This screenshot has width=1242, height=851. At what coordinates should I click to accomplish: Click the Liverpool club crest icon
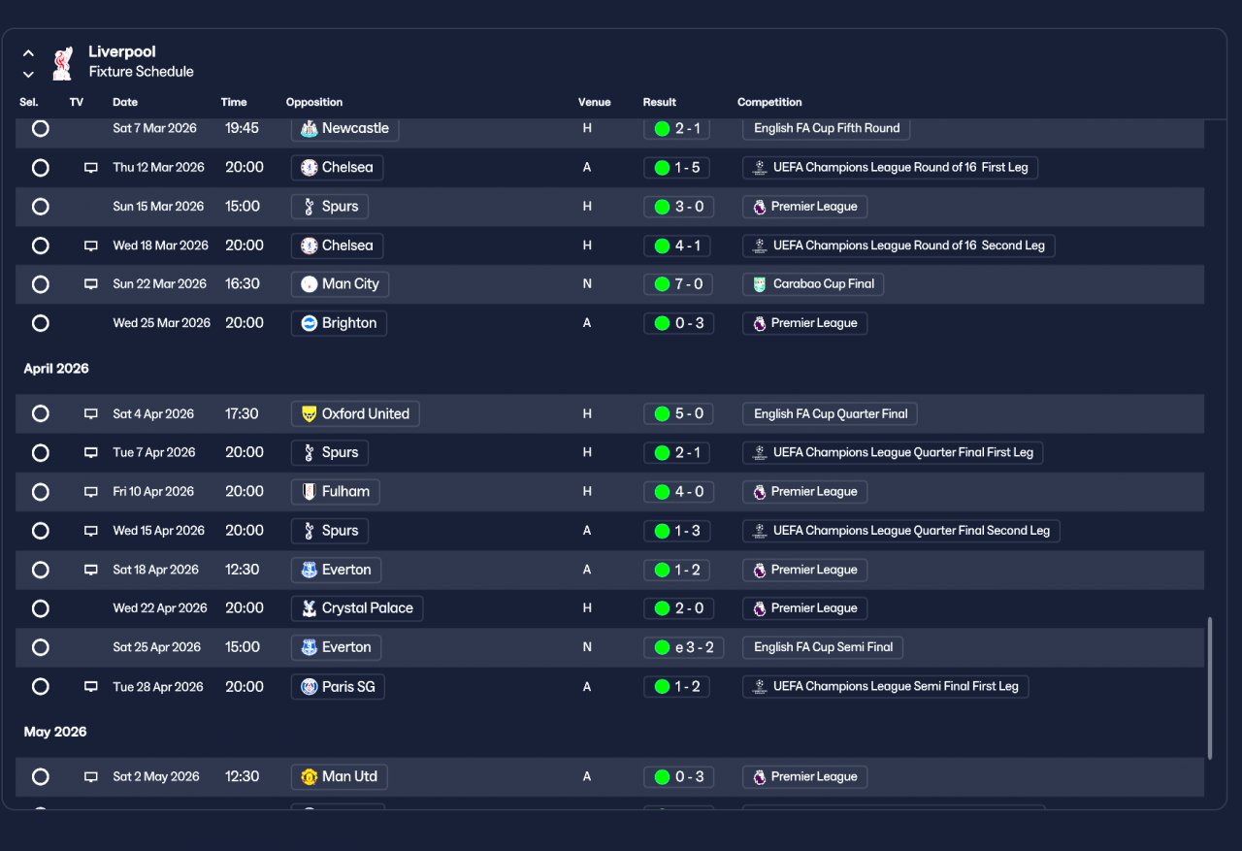pos(63,62)
